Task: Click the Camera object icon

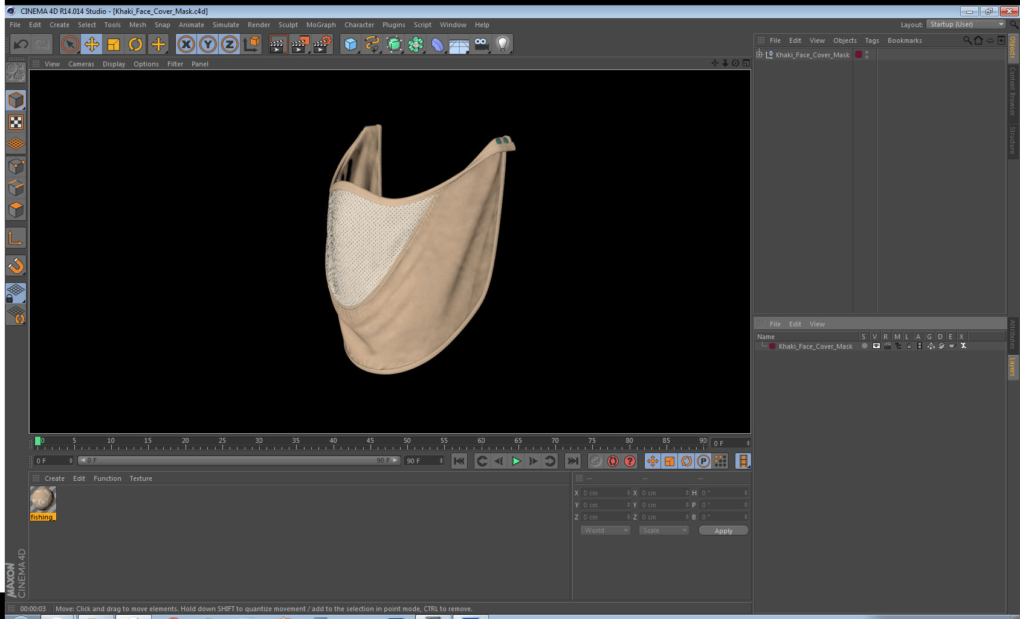Action: (x=481, y=44)
